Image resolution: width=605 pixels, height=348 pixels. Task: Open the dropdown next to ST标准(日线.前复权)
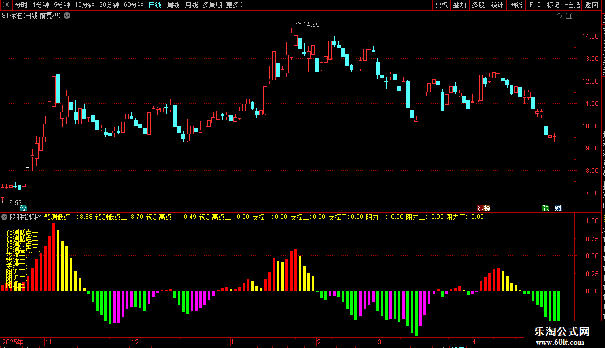click(x=67, y=16)
